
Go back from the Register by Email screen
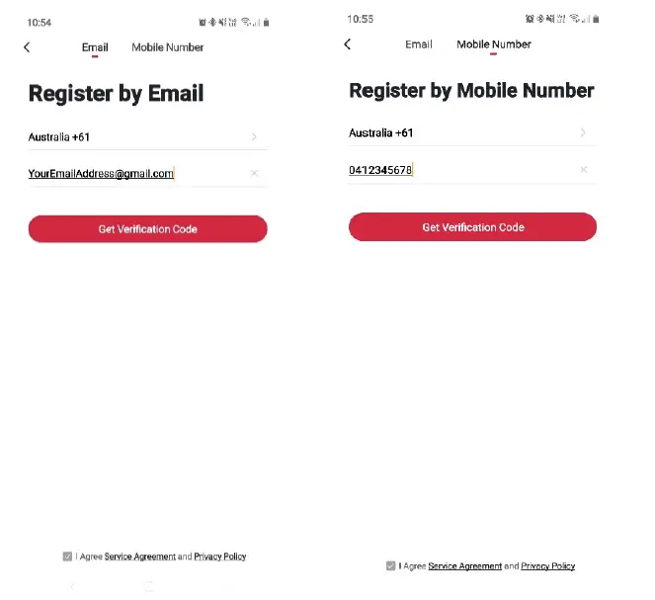27,47
